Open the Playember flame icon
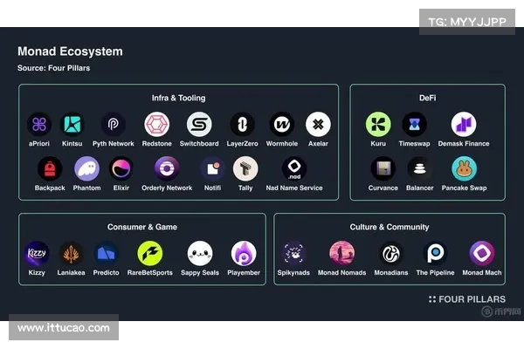524x349 pixels. tap(244, 254)
